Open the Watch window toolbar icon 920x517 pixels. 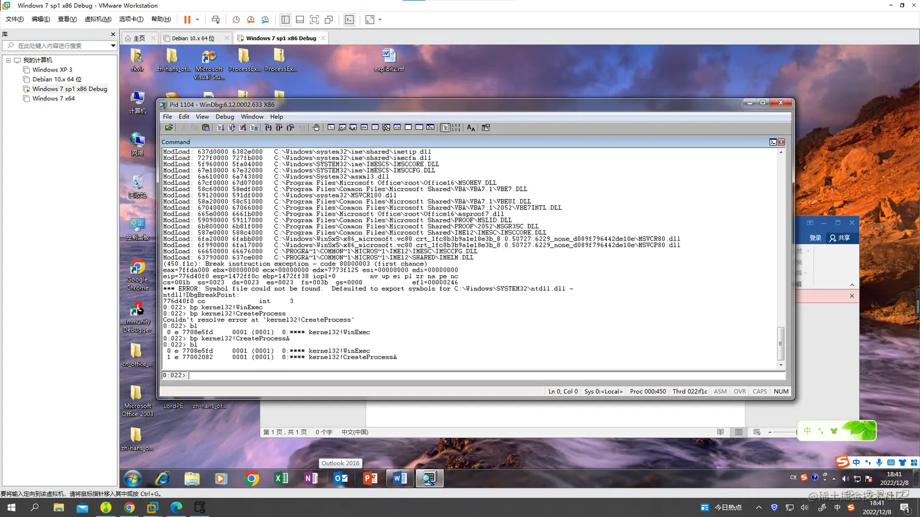[342, 128]
